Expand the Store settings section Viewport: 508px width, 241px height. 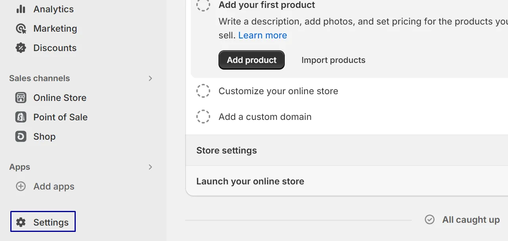pos(347,150)
